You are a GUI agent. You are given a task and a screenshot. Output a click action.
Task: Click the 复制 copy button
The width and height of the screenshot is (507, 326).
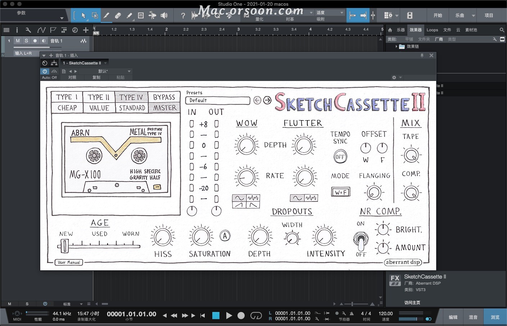pos(96,77)
